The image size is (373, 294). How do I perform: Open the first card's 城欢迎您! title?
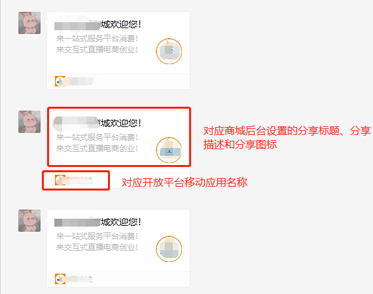point(121,24)
